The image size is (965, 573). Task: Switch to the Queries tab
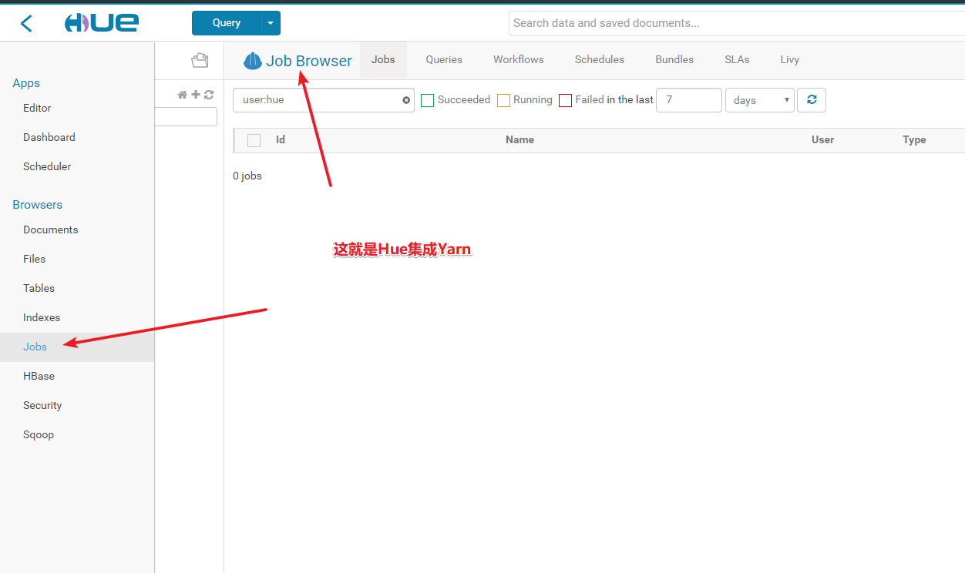point(444,59)
